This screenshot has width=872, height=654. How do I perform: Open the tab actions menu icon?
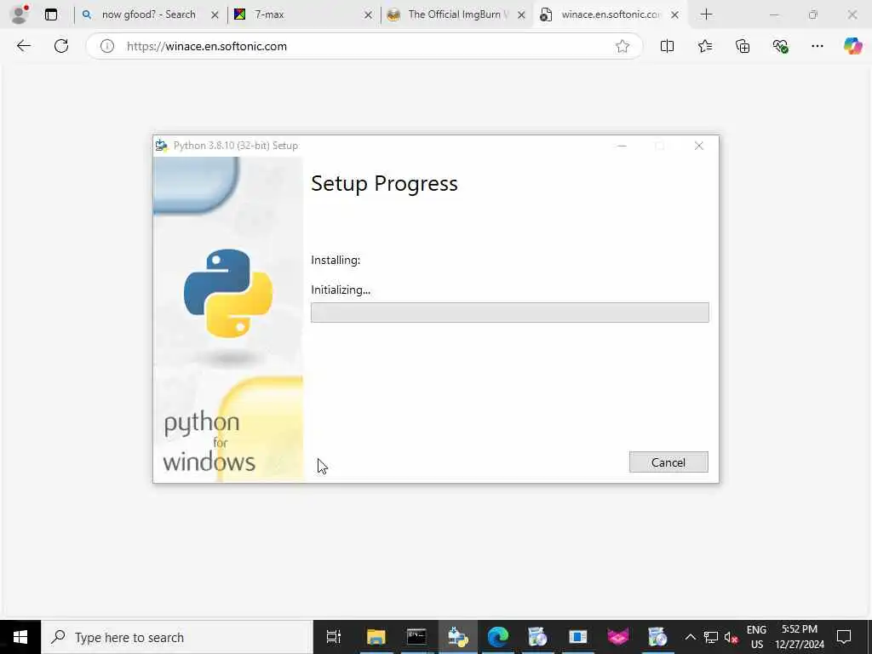pos(51,14)
